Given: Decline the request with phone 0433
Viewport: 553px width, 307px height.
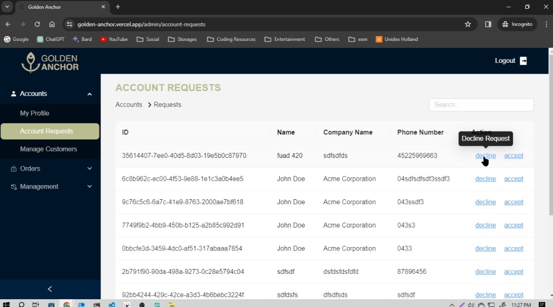Looking at the screenshot, I should (x=485, y=249).
